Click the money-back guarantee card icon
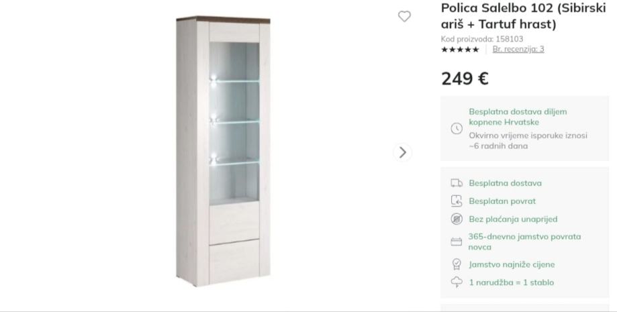617x312 pixels. 457,242
